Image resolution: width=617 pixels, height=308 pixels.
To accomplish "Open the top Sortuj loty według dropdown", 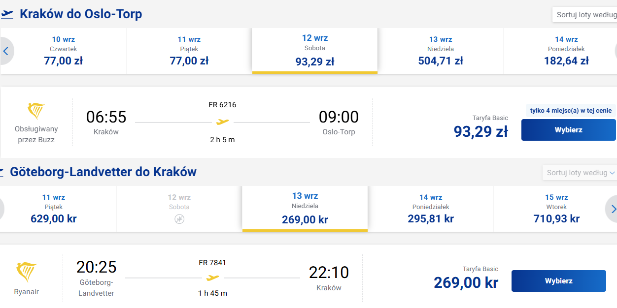I will [x=585, y=15].
